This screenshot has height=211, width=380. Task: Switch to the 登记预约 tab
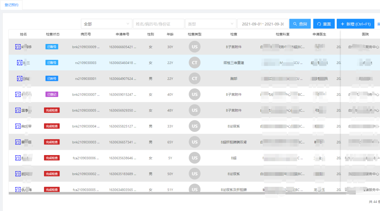[12, 5]
